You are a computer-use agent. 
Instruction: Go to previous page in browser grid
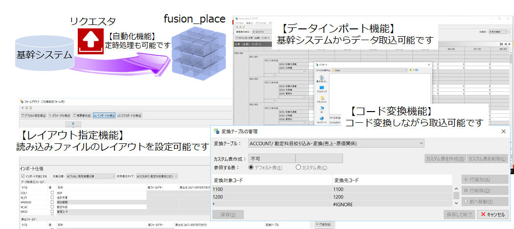pyautogui.click(x=505, y=44)
